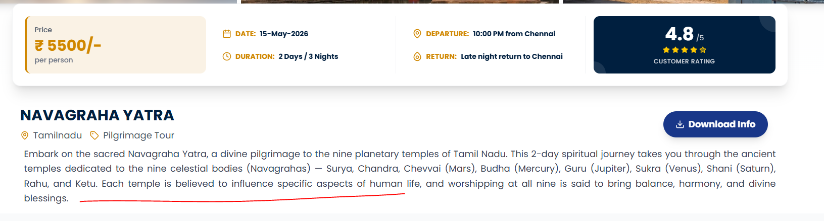This screenshot has width=824, height=221.
Task: Click the return marker icon
Action: point(417,56)
